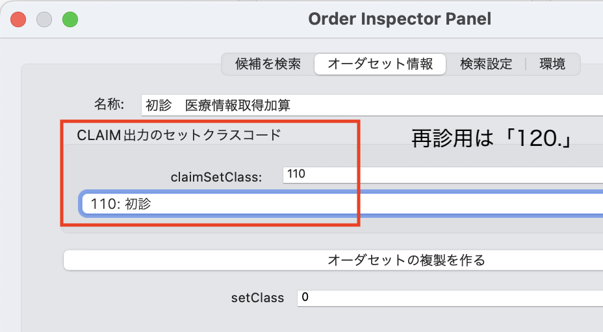Zoom window with the green button
This screenshot has height=332, width=603.
(70, 19)
